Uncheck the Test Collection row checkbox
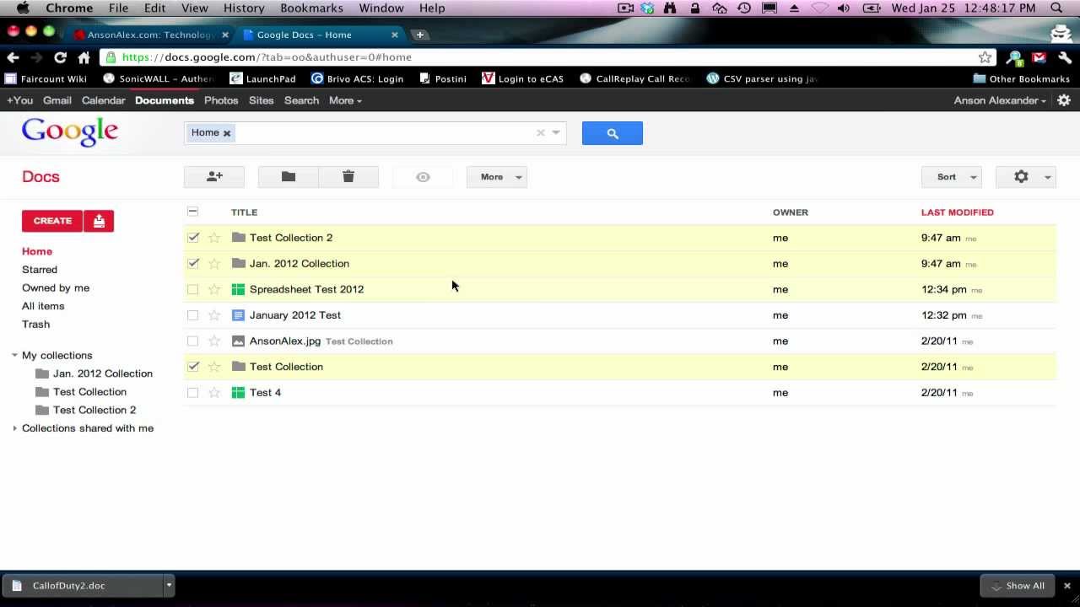The width and height of the screenshot is (1080, 607). click(x=193, y=367)
